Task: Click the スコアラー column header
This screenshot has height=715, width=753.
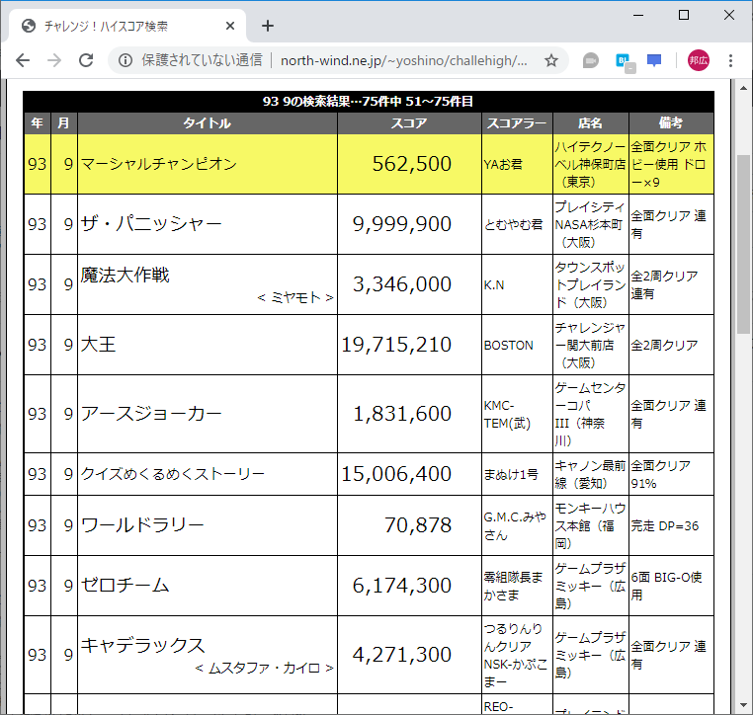Action: pyautogui.click(x=517, y=123)
